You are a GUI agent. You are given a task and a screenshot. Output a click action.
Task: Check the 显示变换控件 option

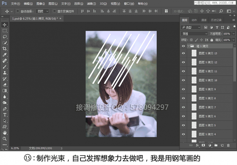[x=54, y=11]
